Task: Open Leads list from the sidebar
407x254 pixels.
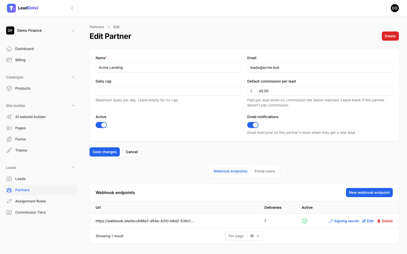Action: click(41, 179)
